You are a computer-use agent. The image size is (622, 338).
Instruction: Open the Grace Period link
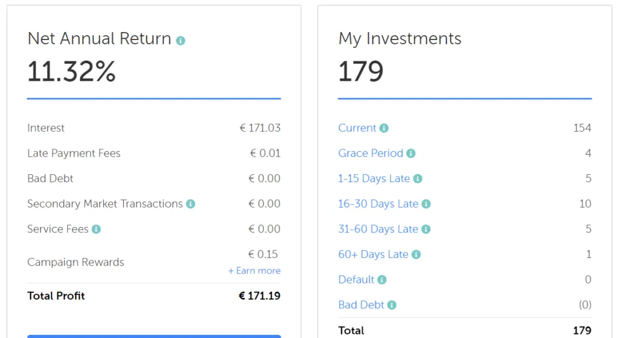[x=371, y=154]
